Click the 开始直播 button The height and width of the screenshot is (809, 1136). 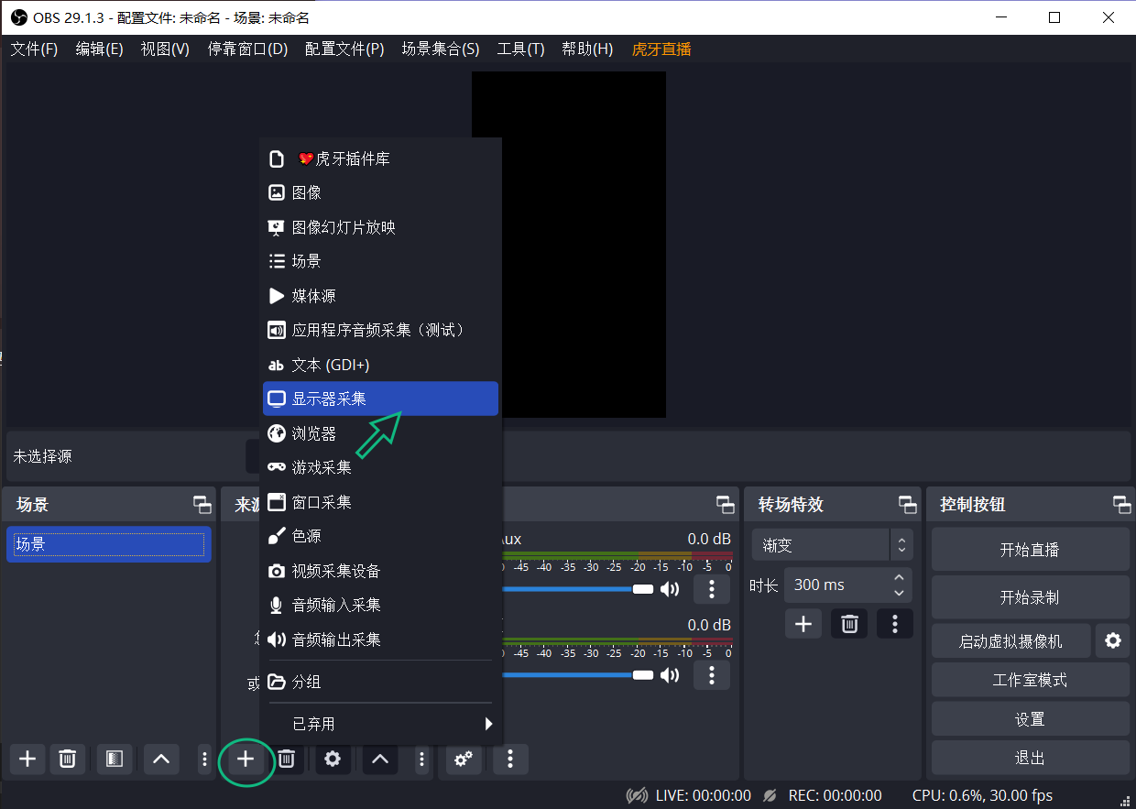[x=1029, y=550]
